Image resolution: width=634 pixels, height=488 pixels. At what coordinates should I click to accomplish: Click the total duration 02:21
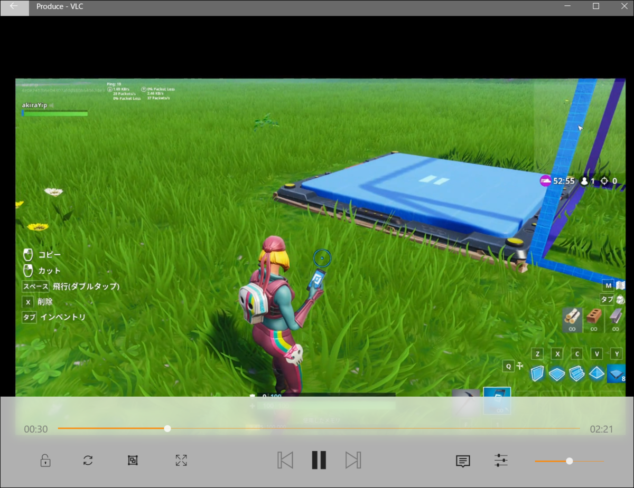[x=601, y=429]
